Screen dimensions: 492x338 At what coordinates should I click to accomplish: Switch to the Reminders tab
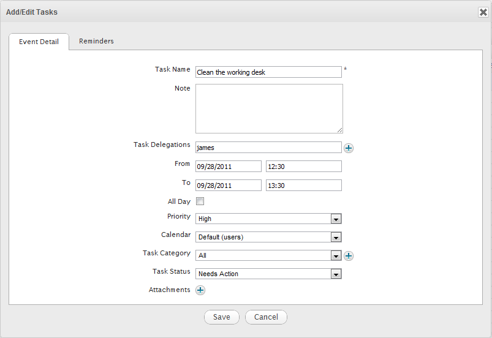[x=96, y=41]
